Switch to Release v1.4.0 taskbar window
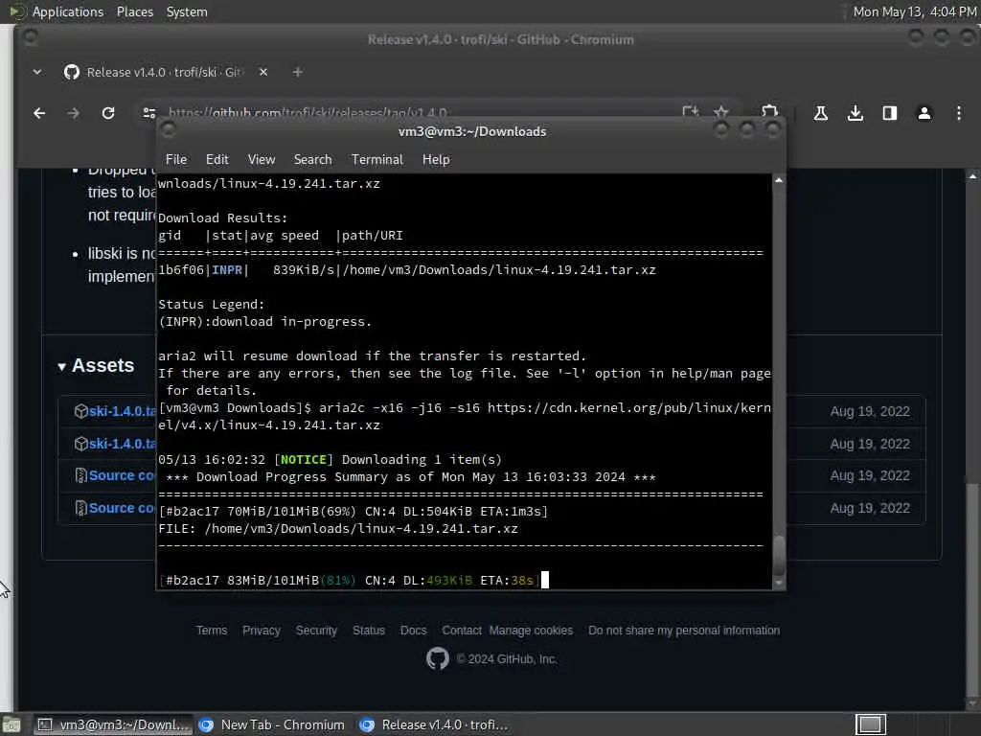 434,724
